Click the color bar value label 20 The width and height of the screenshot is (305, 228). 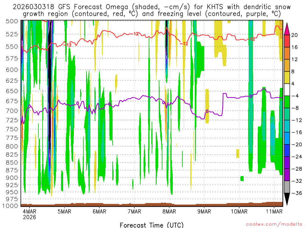(295, 35)
